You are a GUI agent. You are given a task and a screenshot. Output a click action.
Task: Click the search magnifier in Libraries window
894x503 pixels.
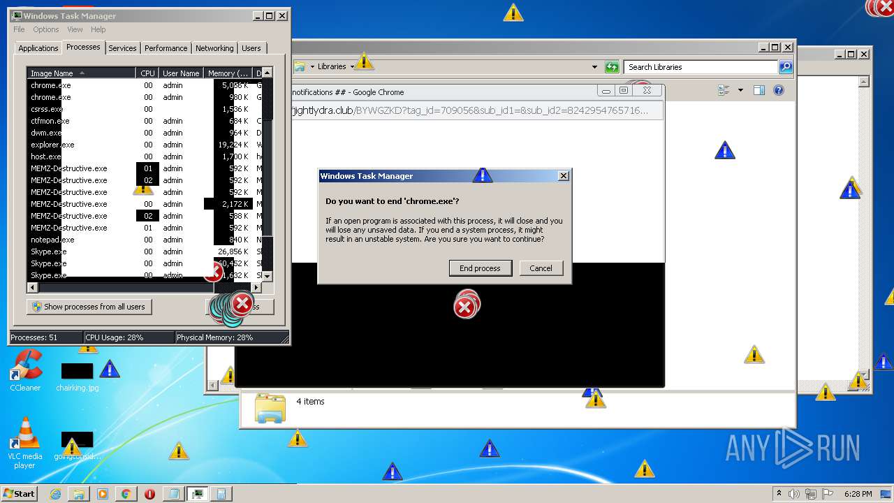786,67
